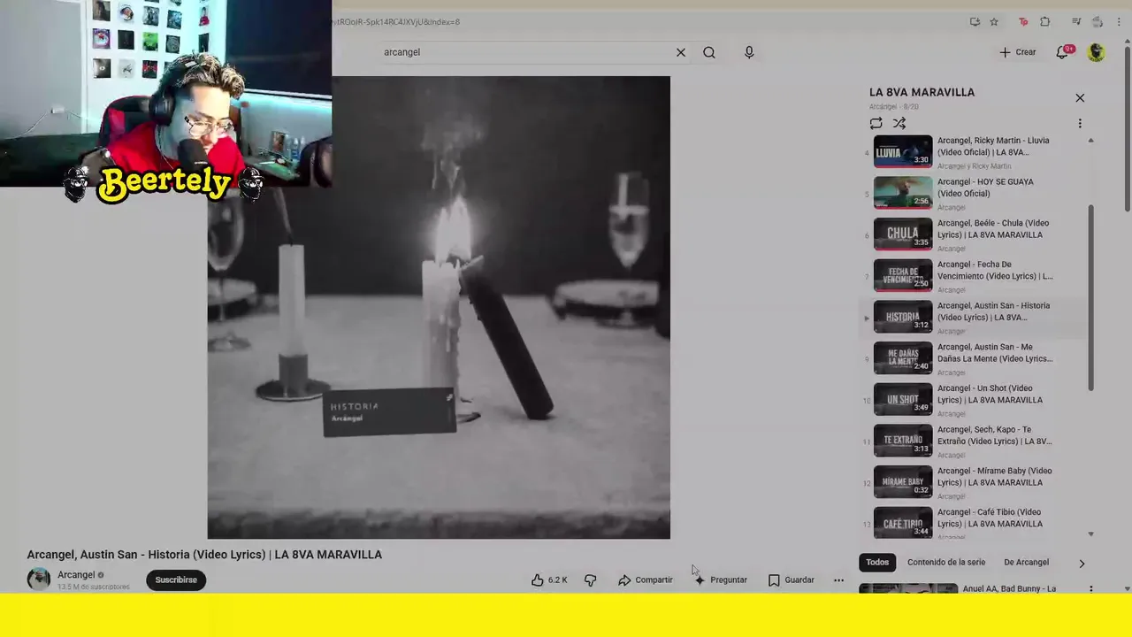This screenshot has width=1132, height=637.
Task: Click the Arcangel - Café Tibio title text
Action: pyautogui.click(x=990, y=518)
